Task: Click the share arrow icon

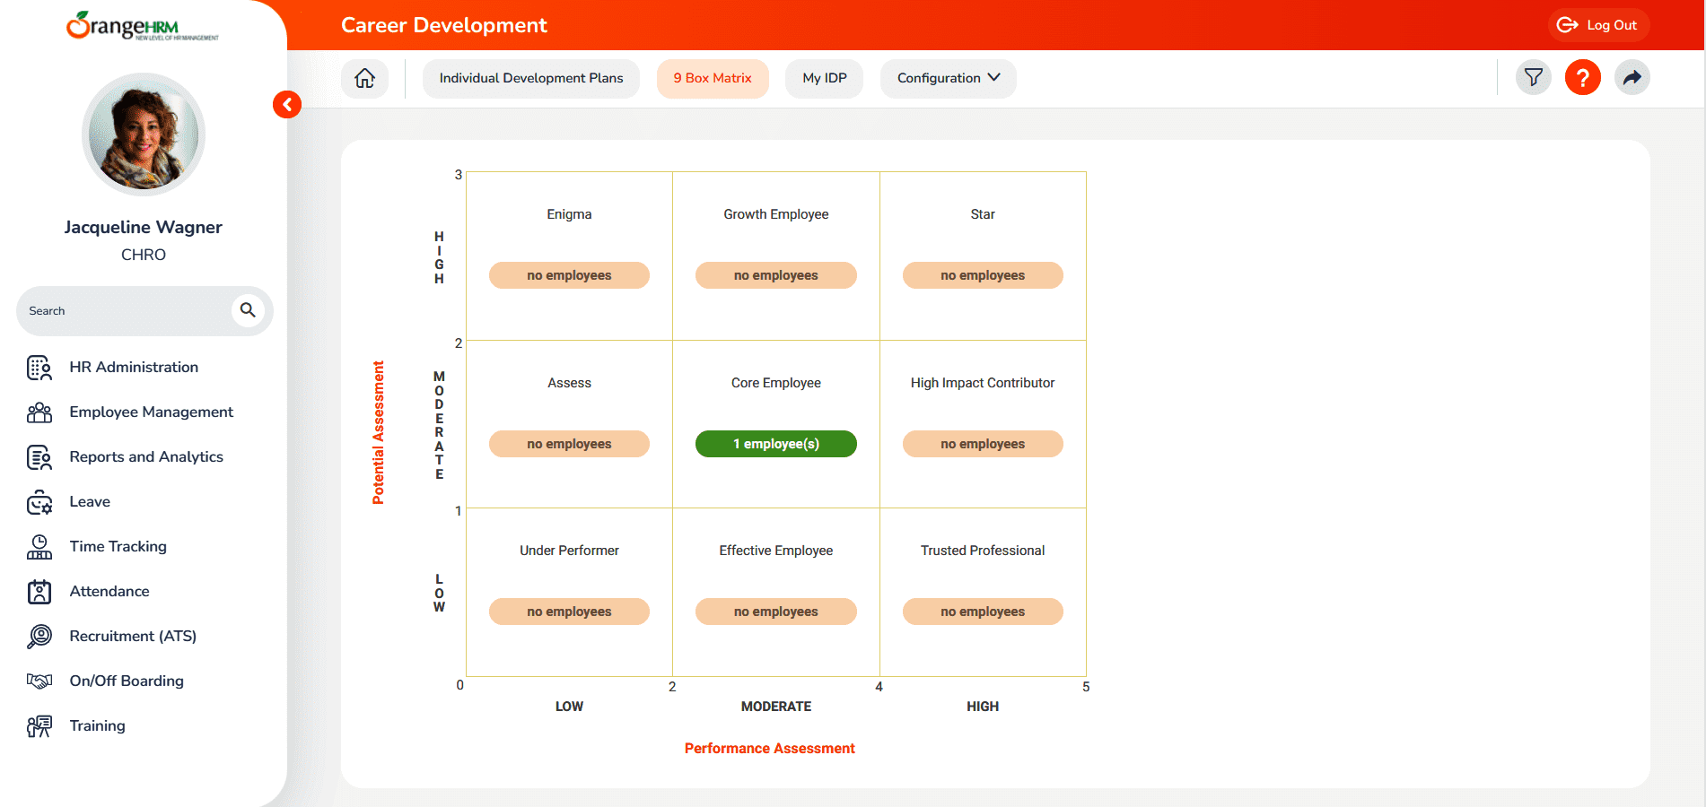Action: (x=1632, y=77)
